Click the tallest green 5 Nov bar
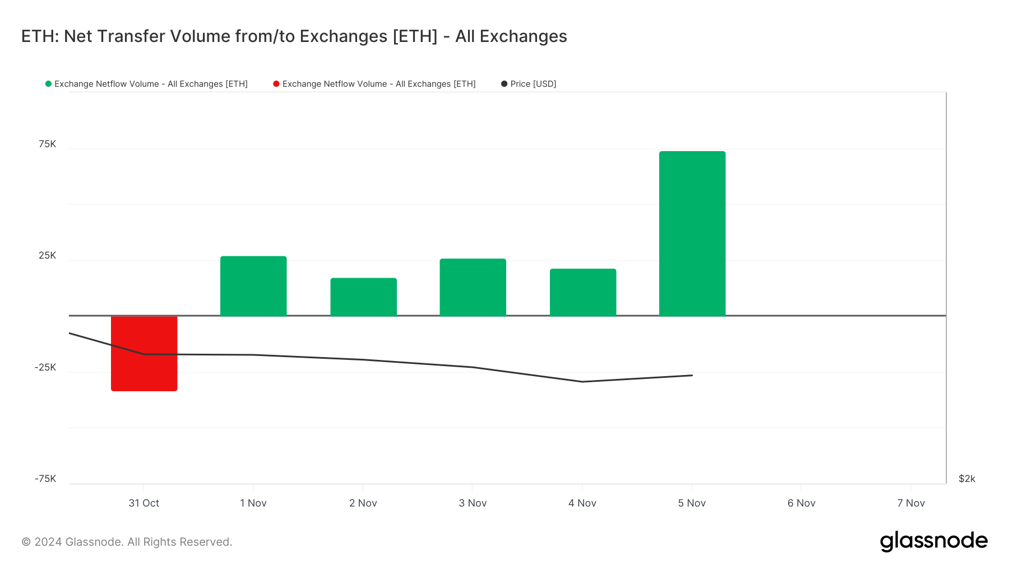Screen dimensions: 1009x567 pos(692,233)
